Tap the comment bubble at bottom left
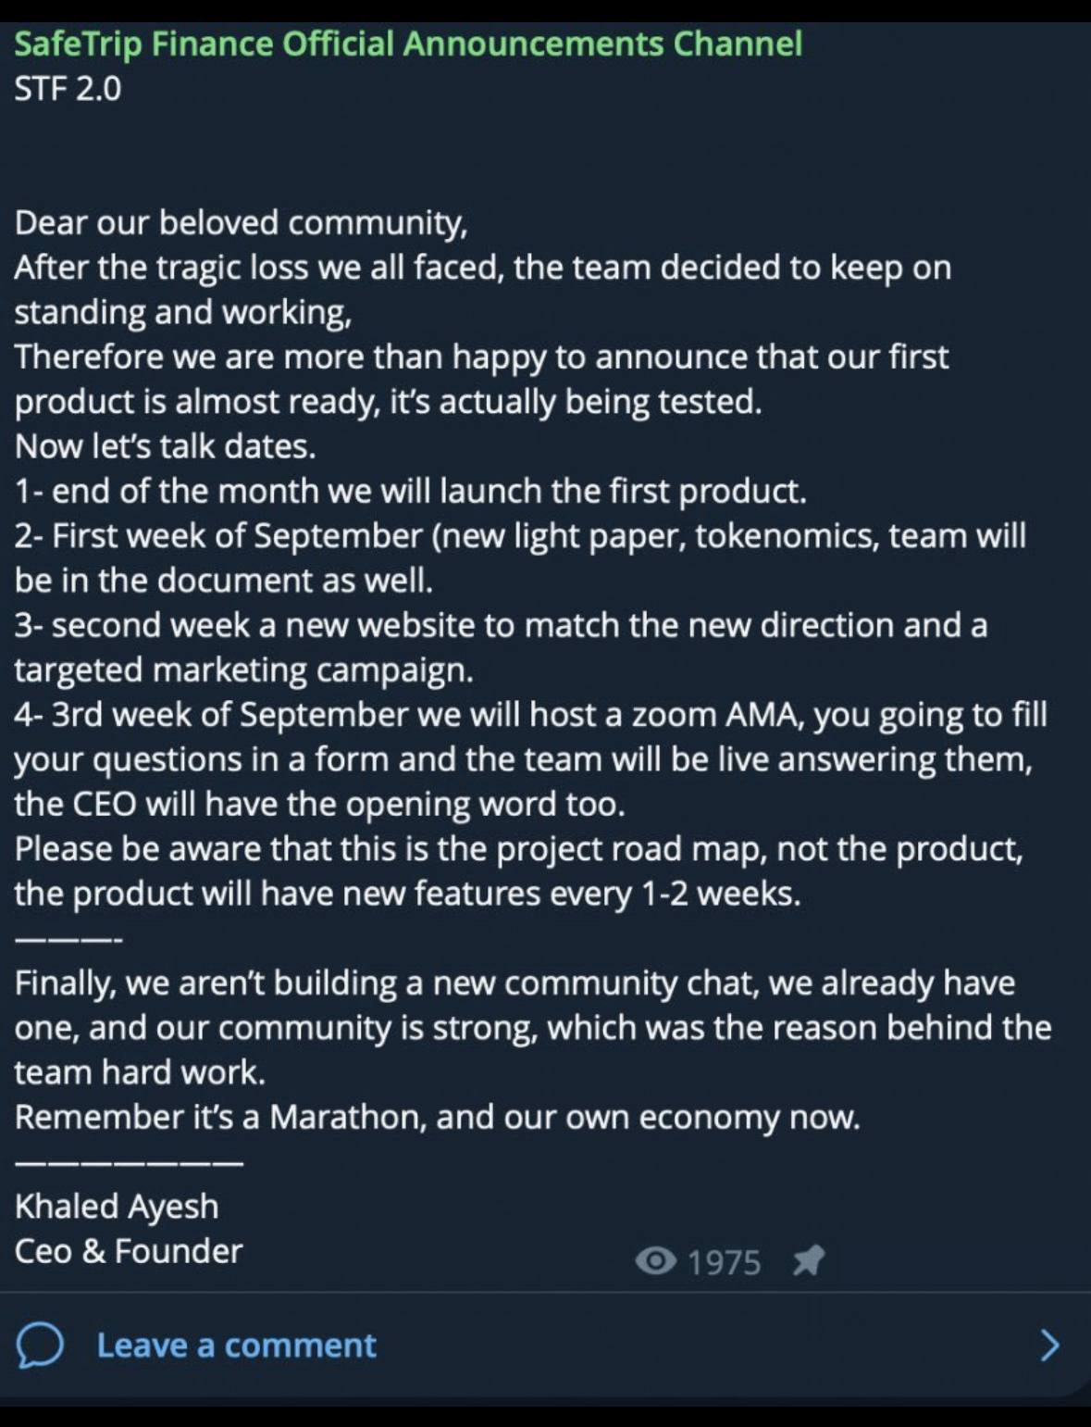This screenshot has width=1091, height=1427. tap(42, 1346)
